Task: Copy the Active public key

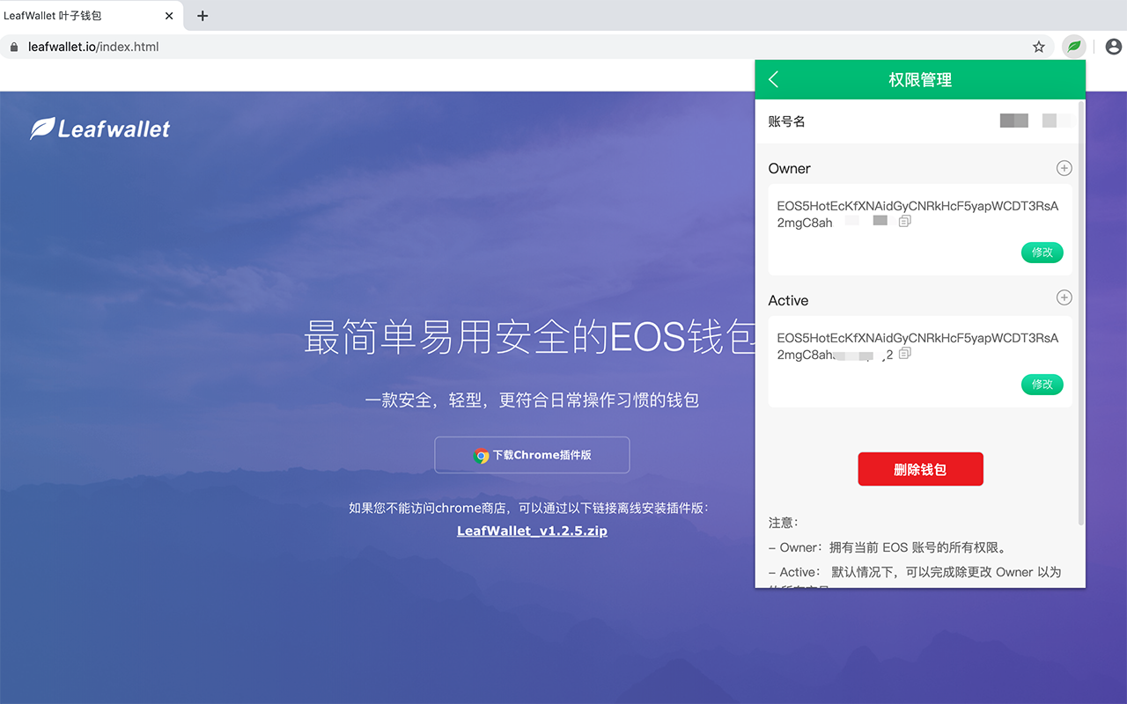Action: [x=904, y=354]
